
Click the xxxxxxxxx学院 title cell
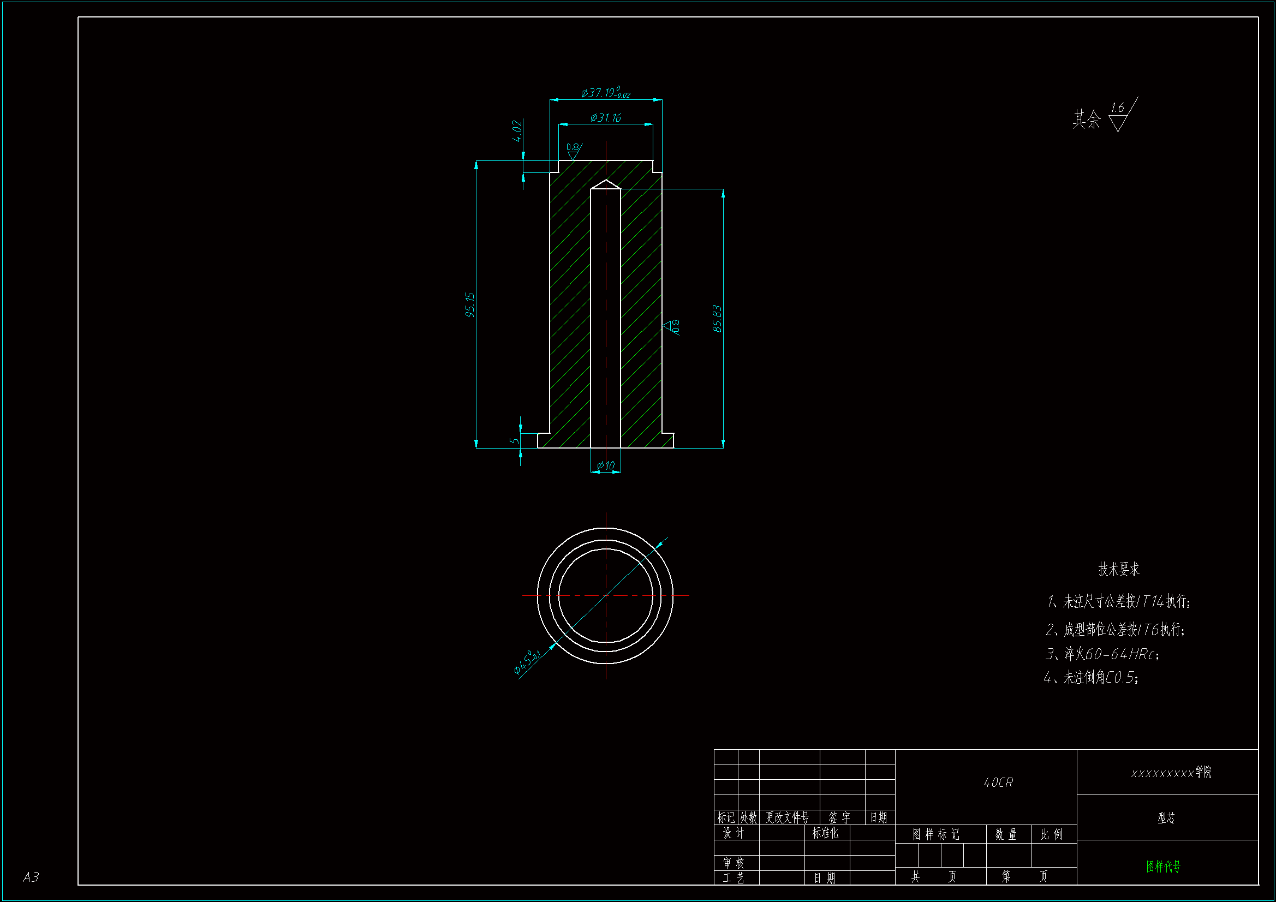pos(1171,773)
